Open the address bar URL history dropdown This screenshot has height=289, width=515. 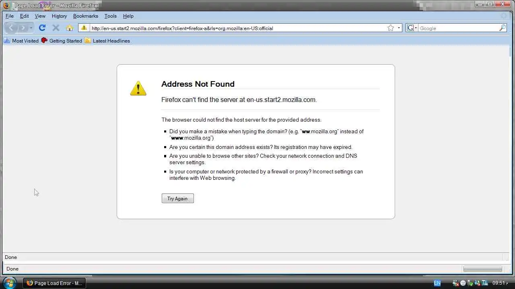pyautogui.click(x=399, y=28)
